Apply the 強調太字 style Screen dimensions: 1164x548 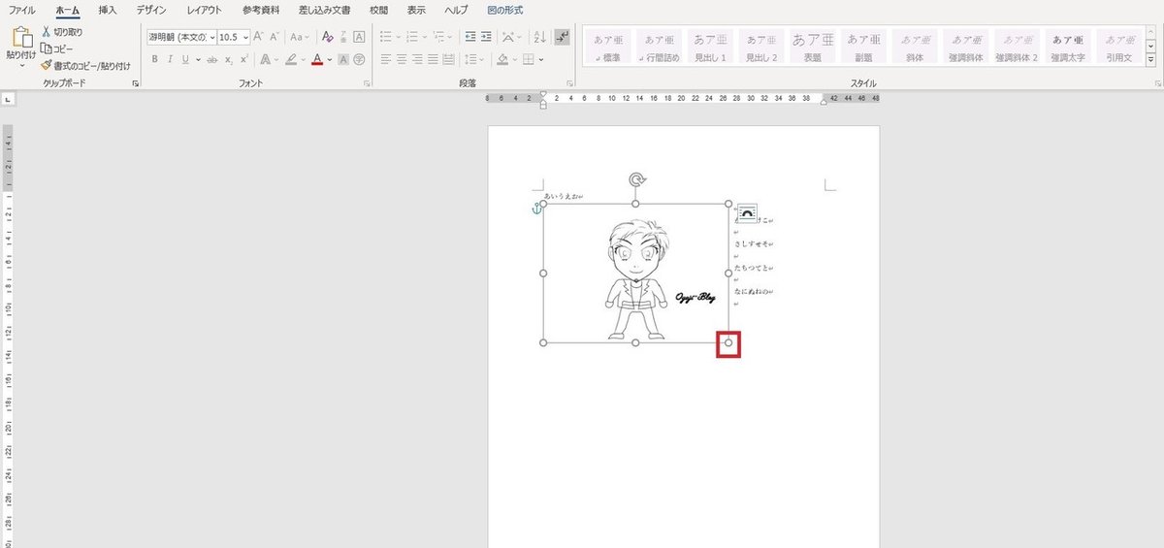tap(1068, 47)
